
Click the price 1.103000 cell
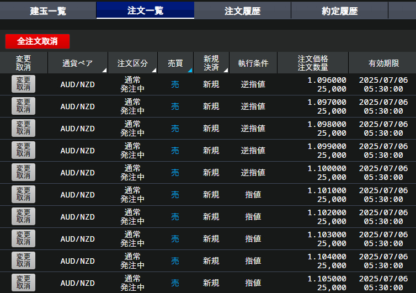(x=327, y=235)
